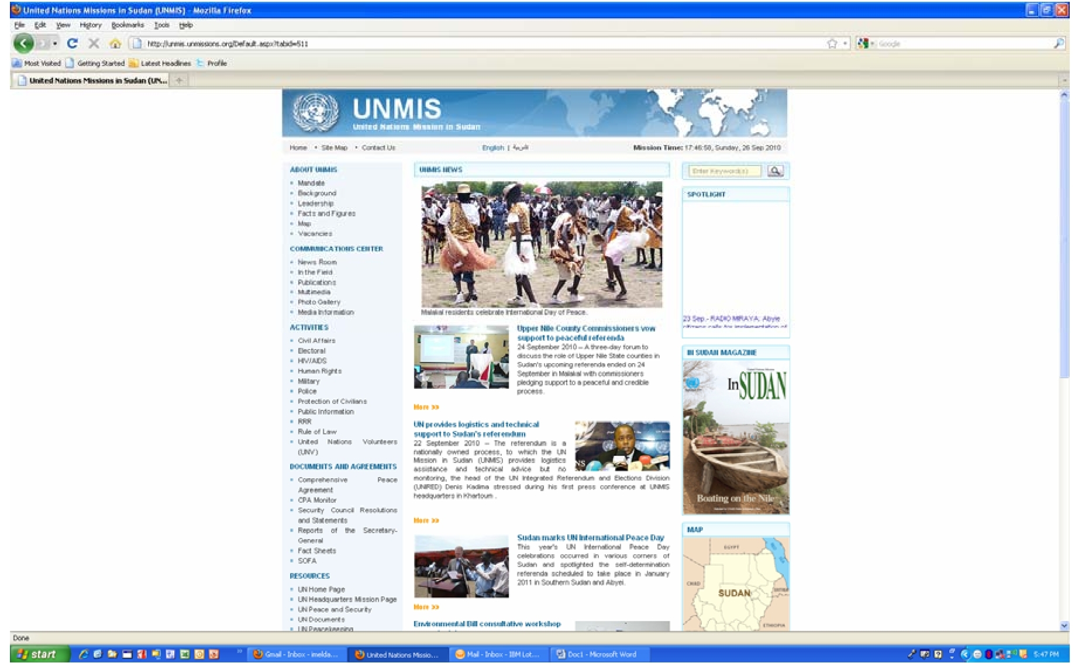The height and width of the screenshot is (663, 1082).
Task: Bookmark this page with the star icon
Action: click(x=832, y=44)
